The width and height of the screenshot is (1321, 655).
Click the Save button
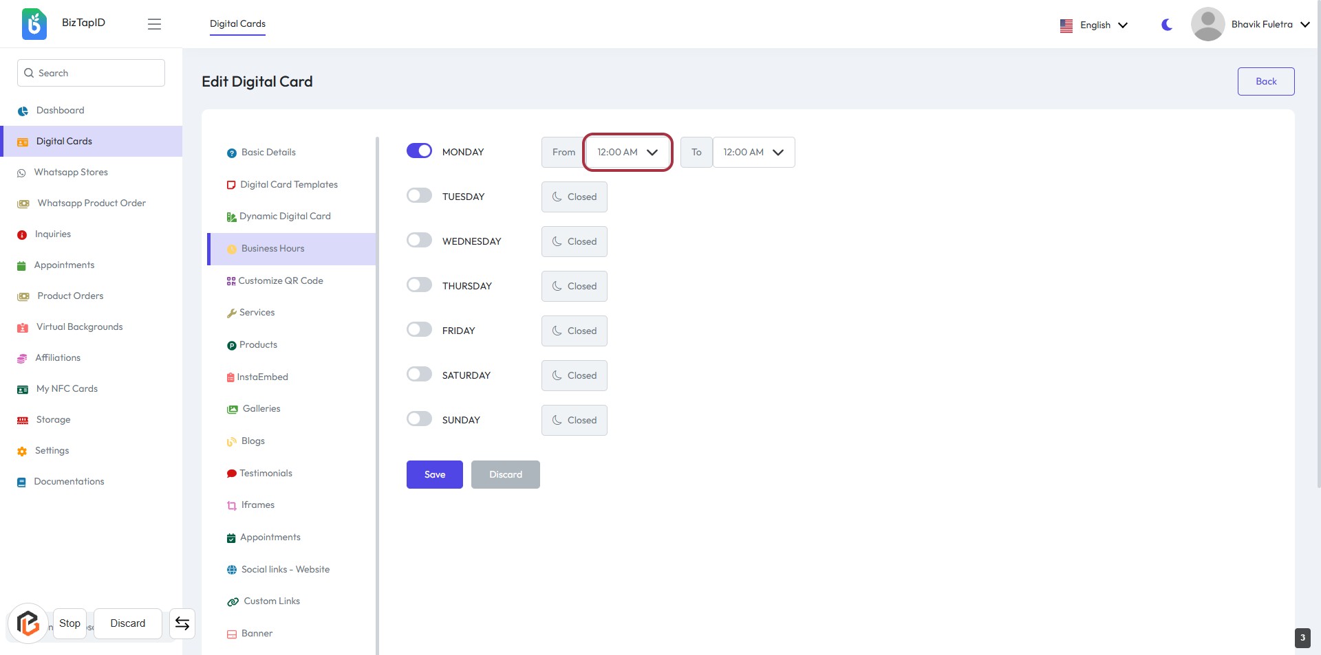(x=434, y=474)
